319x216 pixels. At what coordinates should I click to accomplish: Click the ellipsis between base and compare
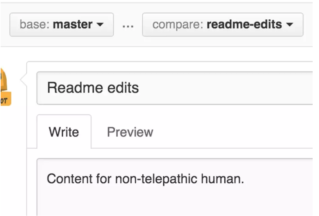click(128, 25)
